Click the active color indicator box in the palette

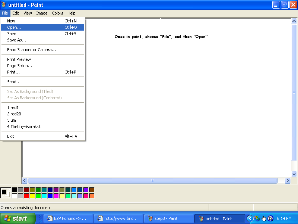[x=5, y=192]
